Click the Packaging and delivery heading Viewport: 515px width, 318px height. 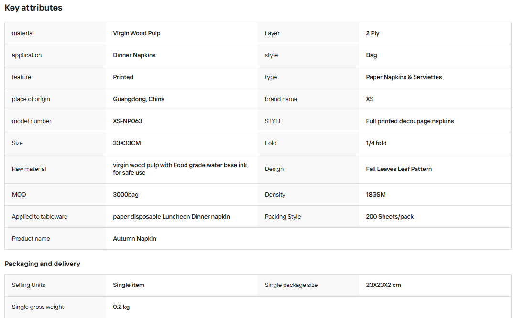point(43,264)
